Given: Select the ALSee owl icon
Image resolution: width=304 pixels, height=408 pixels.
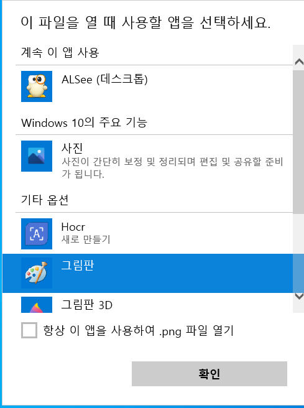Looking at the screenshot, I should pos(37,86).
